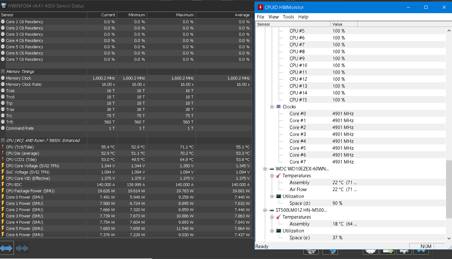The height and width of the screenshot is (259, 452).
Task: Click the Sensor column header in HWMonitor
Action: point(293,24)
